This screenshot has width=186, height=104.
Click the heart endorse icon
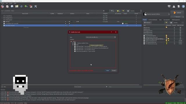tap(169, 6)
